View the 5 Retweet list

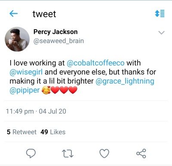click(x=21, y=132)
